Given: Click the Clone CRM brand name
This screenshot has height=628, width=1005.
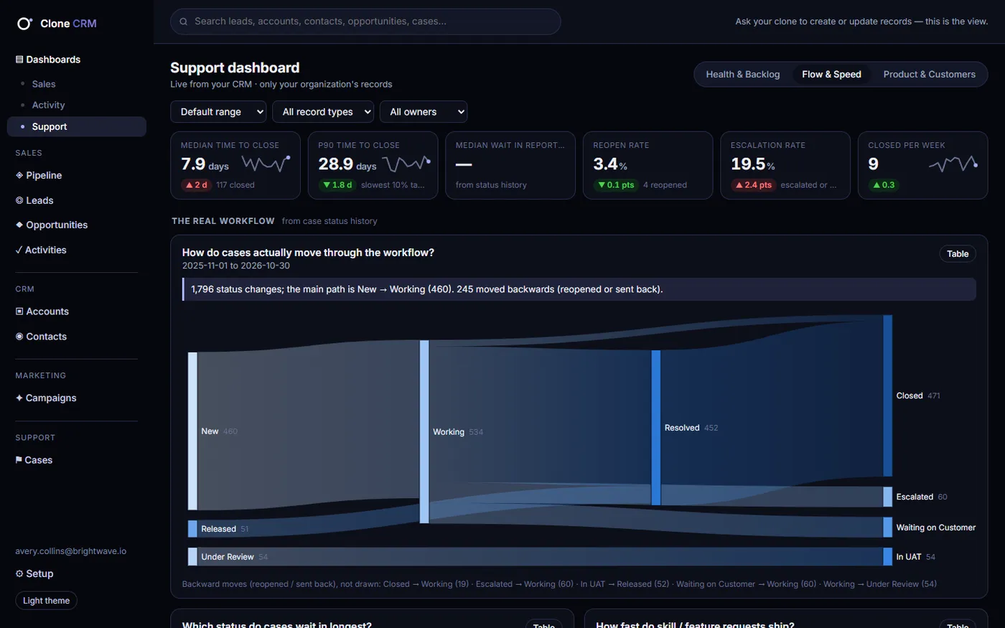Looking at the screenshot, I should [68, 24].
